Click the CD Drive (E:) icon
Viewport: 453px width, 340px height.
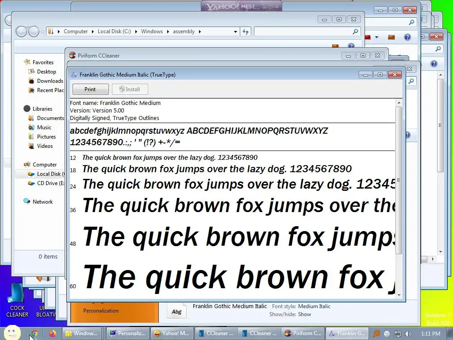[x=31, y=183]
